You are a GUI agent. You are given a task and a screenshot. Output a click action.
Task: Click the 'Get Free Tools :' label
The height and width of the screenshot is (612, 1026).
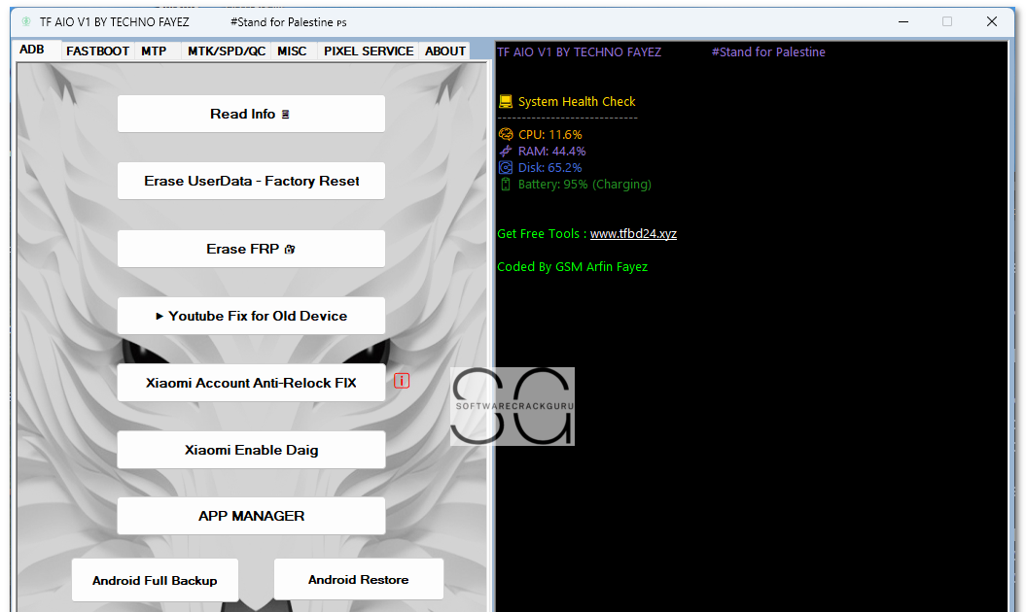tap(542, 233)
